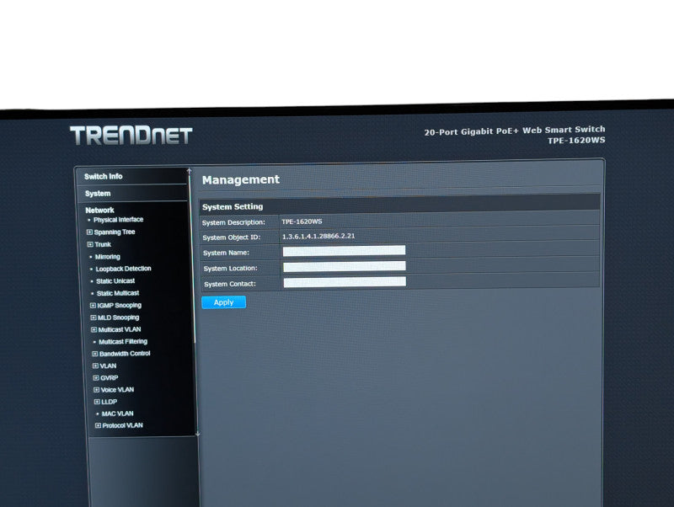
Task: Apply the system settings
Action: pyautogui.click(x=223, y=302)
